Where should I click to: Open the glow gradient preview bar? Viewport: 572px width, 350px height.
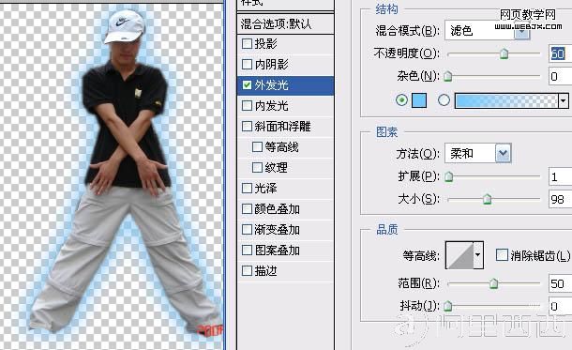[x=506, y=100]
